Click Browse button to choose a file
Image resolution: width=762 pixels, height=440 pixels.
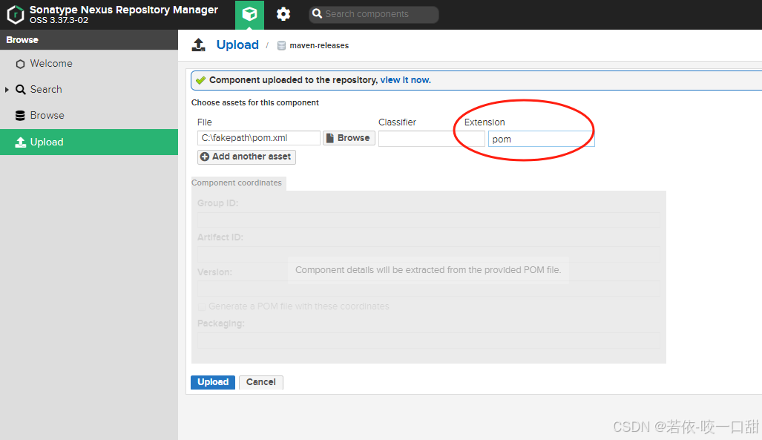coord(349,138)
